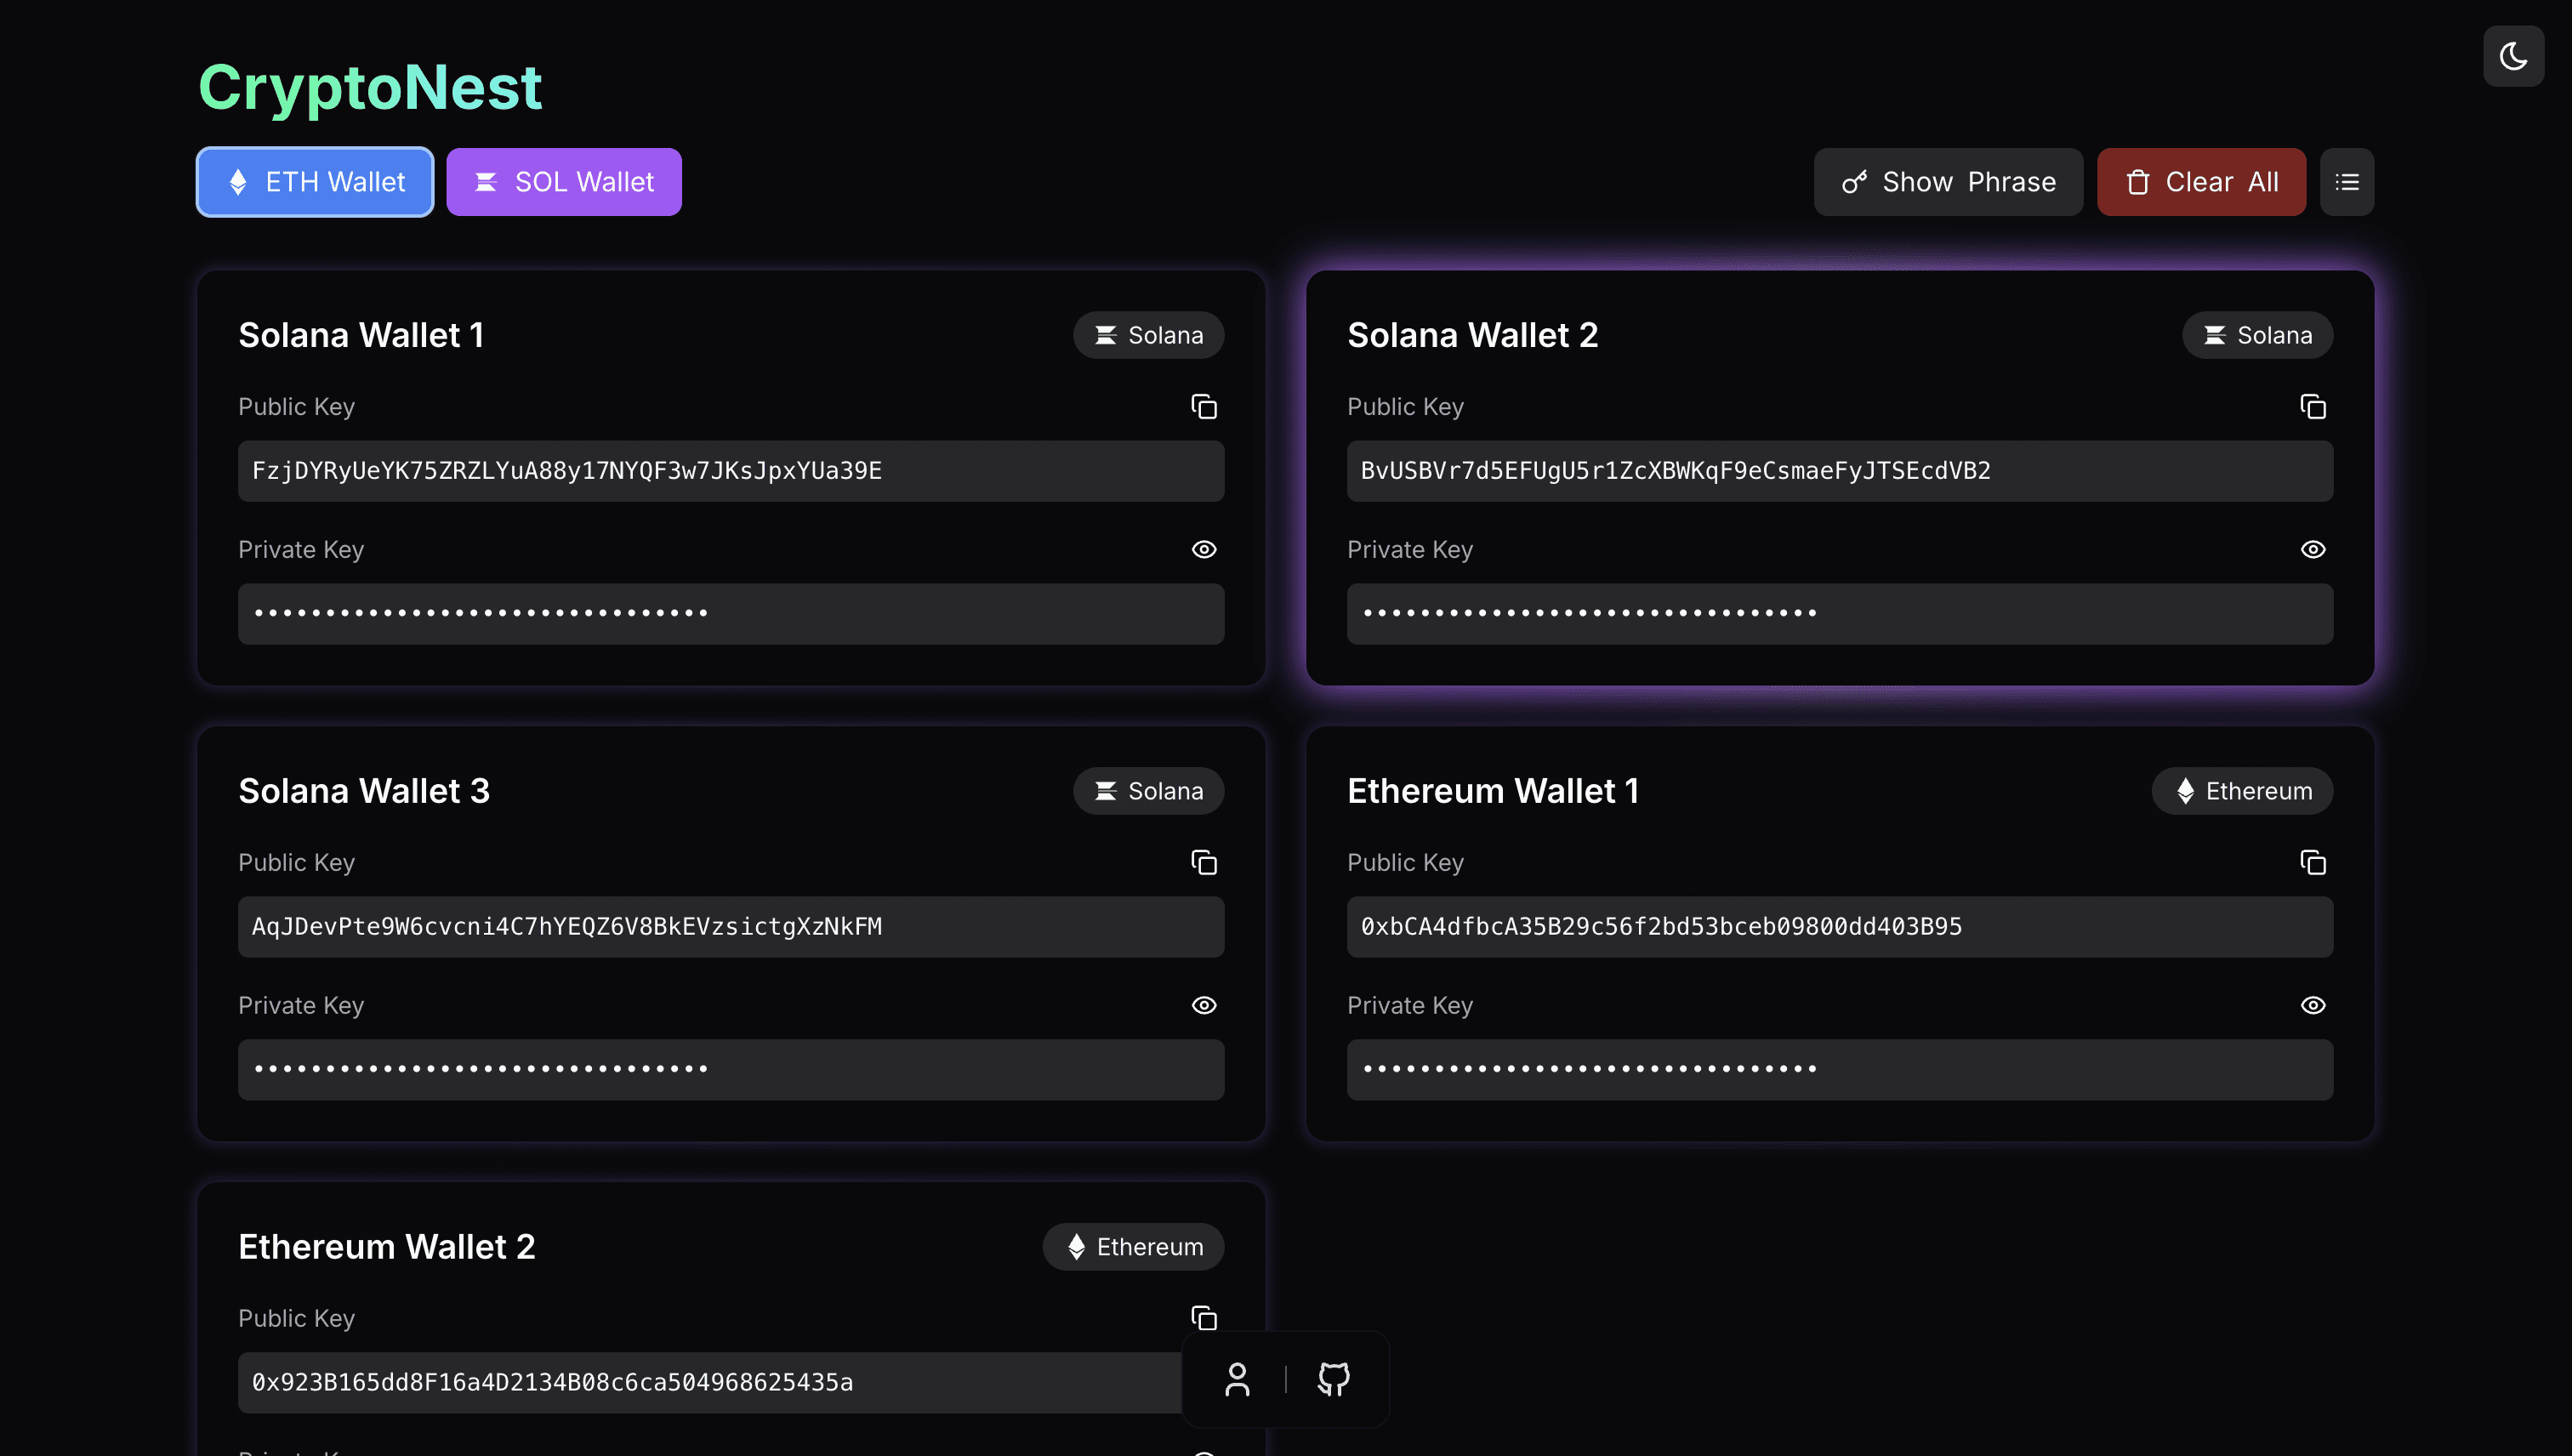The image size is (2572, 1456).
Task: Reveal Solana Wallet 2 private key
Action: click(x=2312, y=549)
